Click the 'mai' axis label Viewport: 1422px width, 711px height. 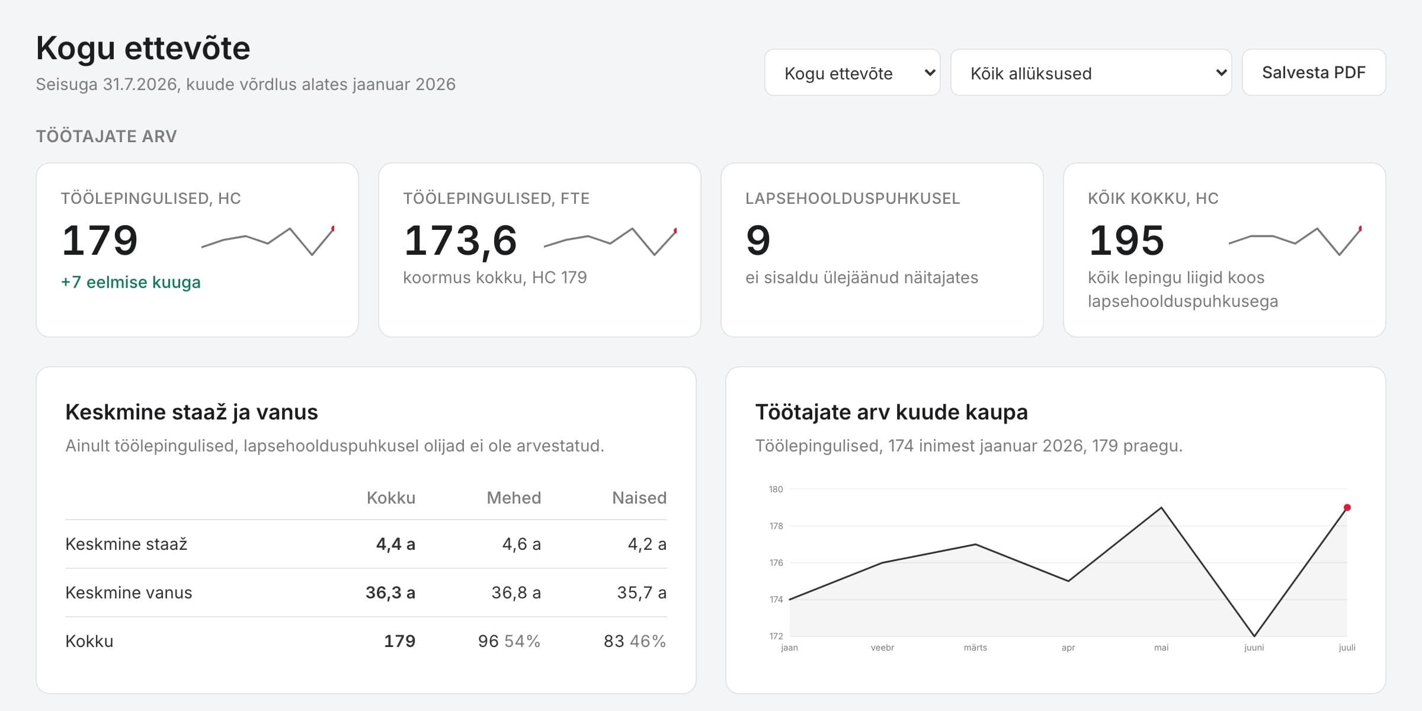[x=1161, y=648]
